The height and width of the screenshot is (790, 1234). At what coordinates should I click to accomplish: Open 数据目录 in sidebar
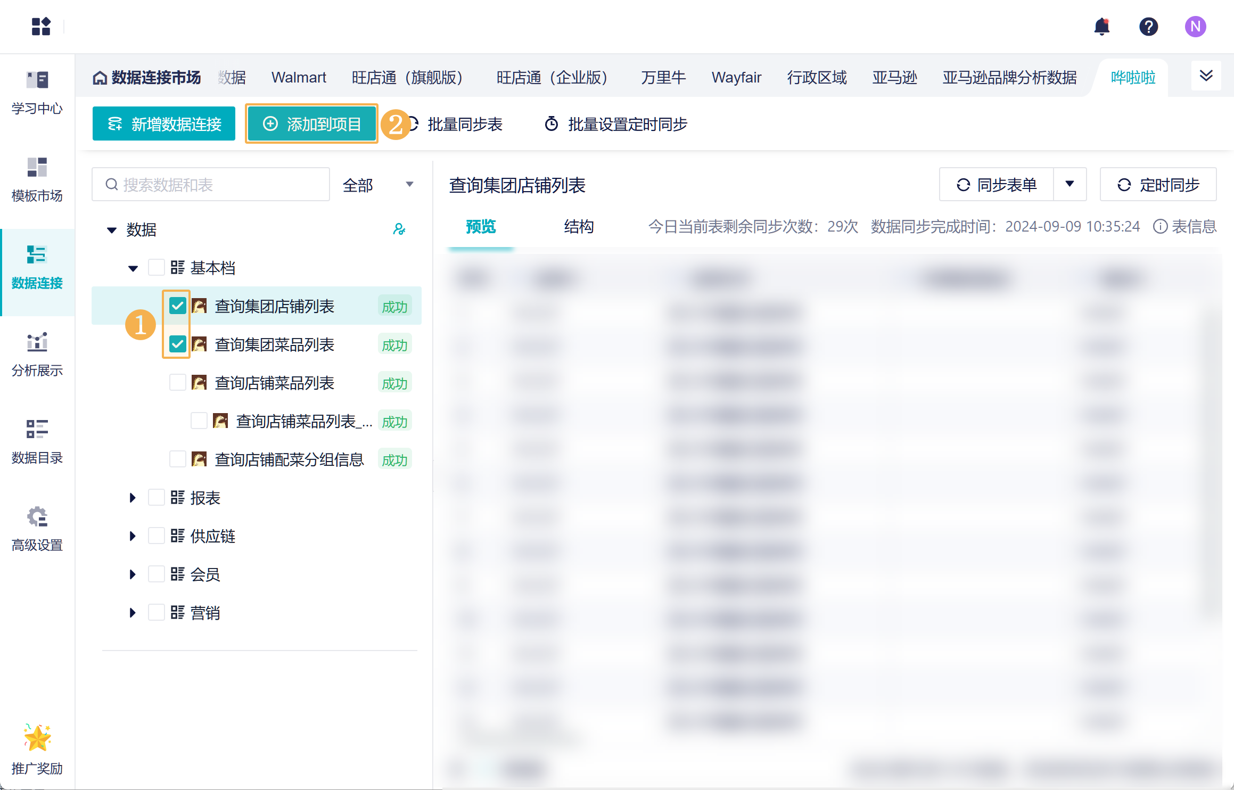(37, 442)
